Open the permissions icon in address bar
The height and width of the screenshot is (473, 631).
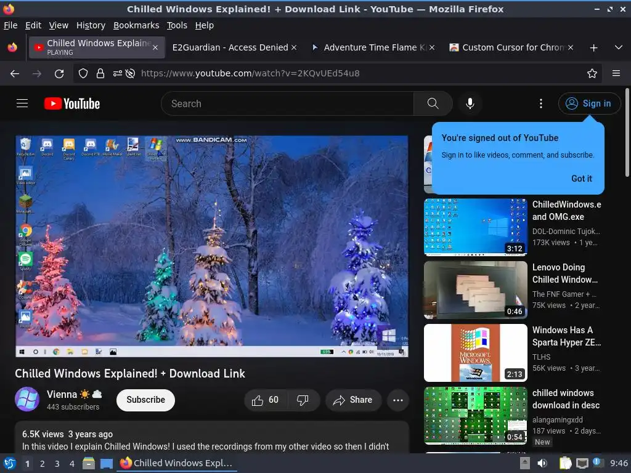[x=118, y=73]
